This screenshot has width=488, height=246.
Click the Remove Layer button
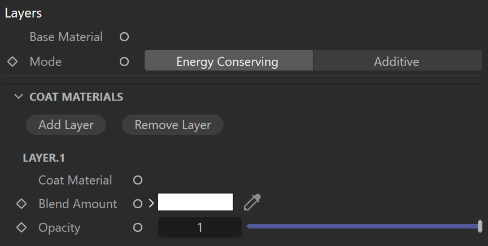pos(173,125)
